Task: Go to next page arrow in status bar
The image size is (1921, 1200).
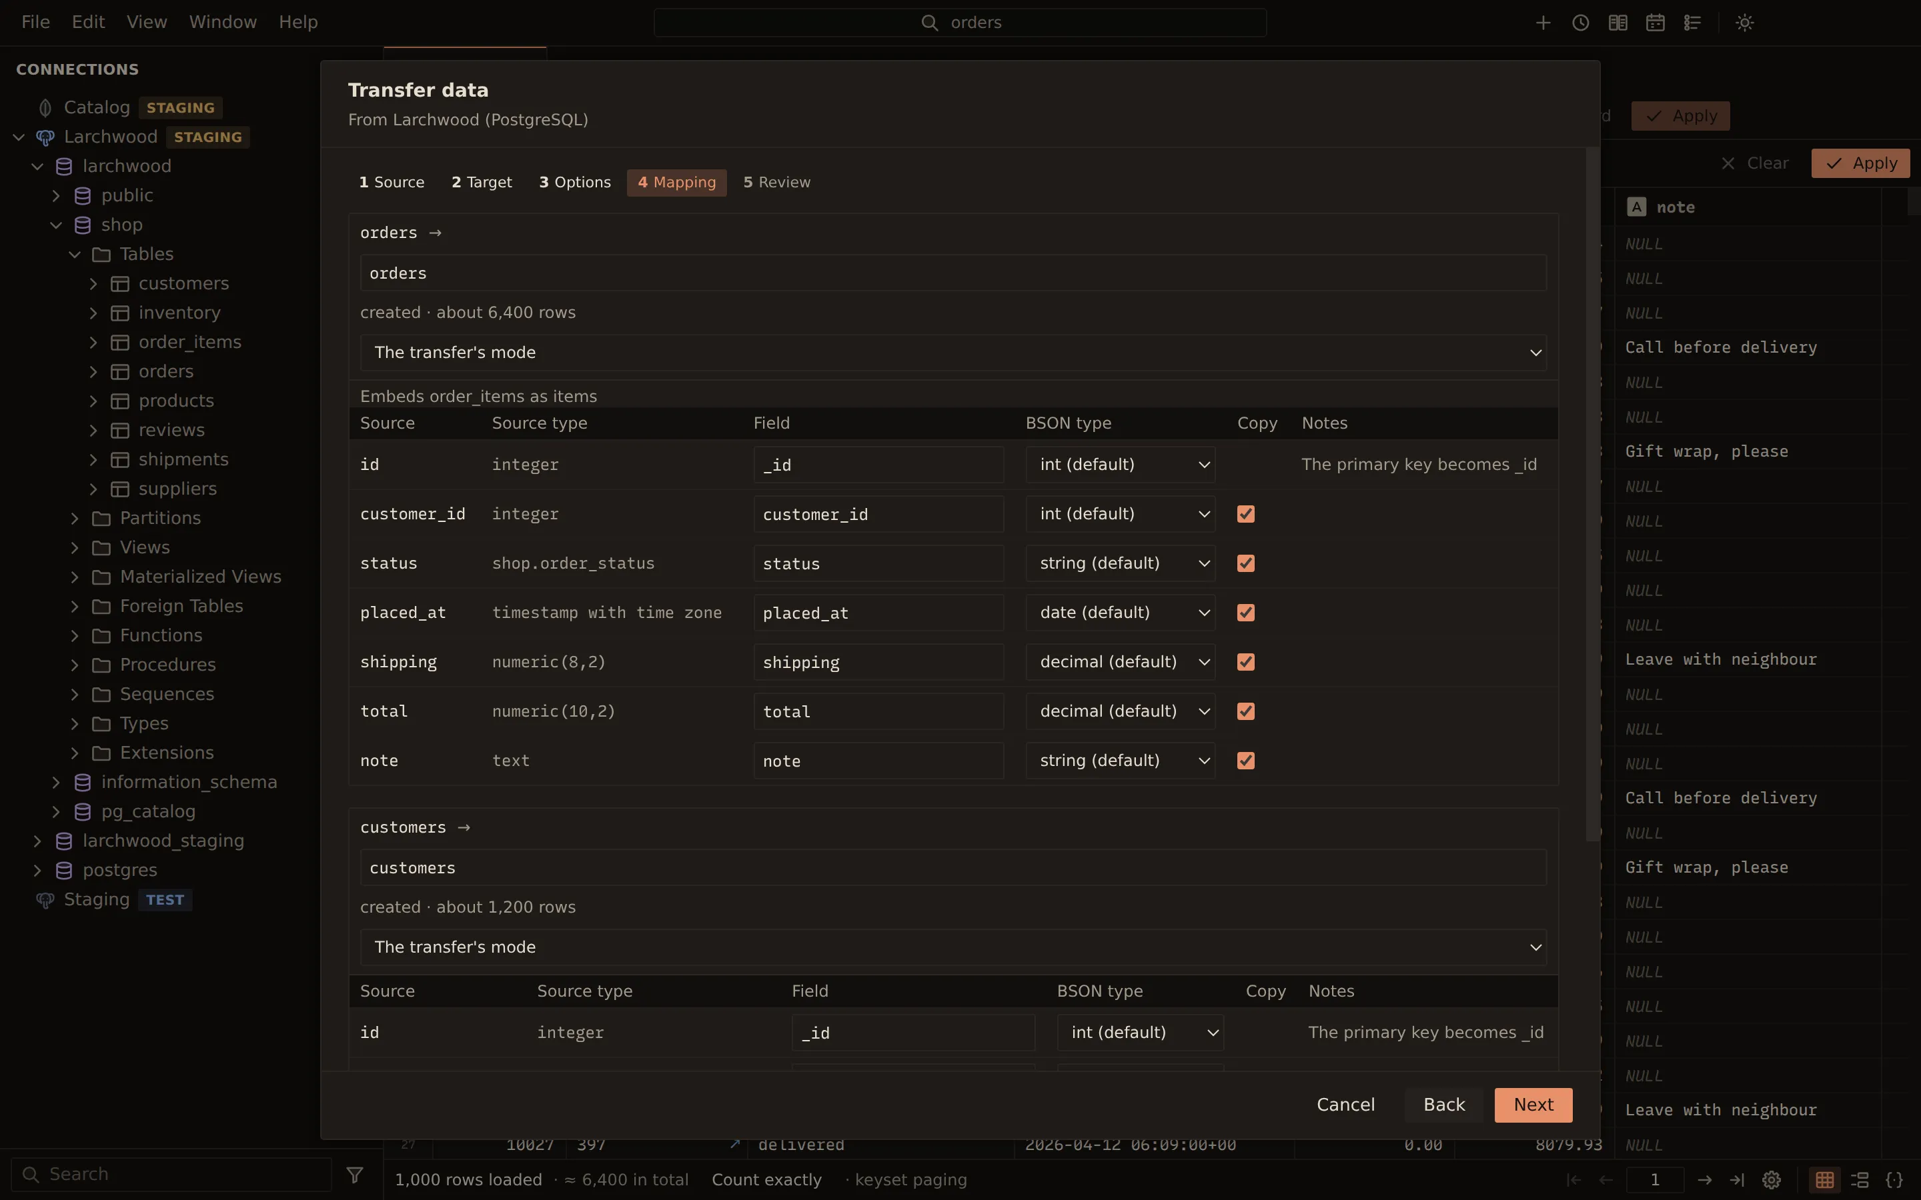Action: coord(1704,1179)
